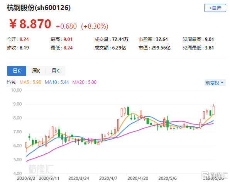Click the 10.00 y-axis label
Viewport: 230px width, 182px height.
[16, 90]
